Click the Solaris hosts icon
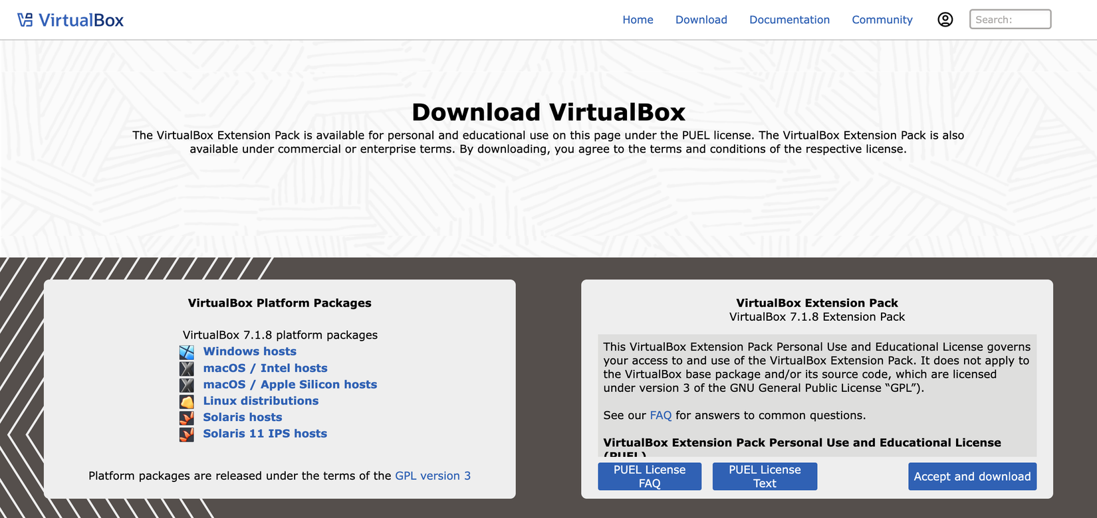1097x518 pixels. (187, 418)
